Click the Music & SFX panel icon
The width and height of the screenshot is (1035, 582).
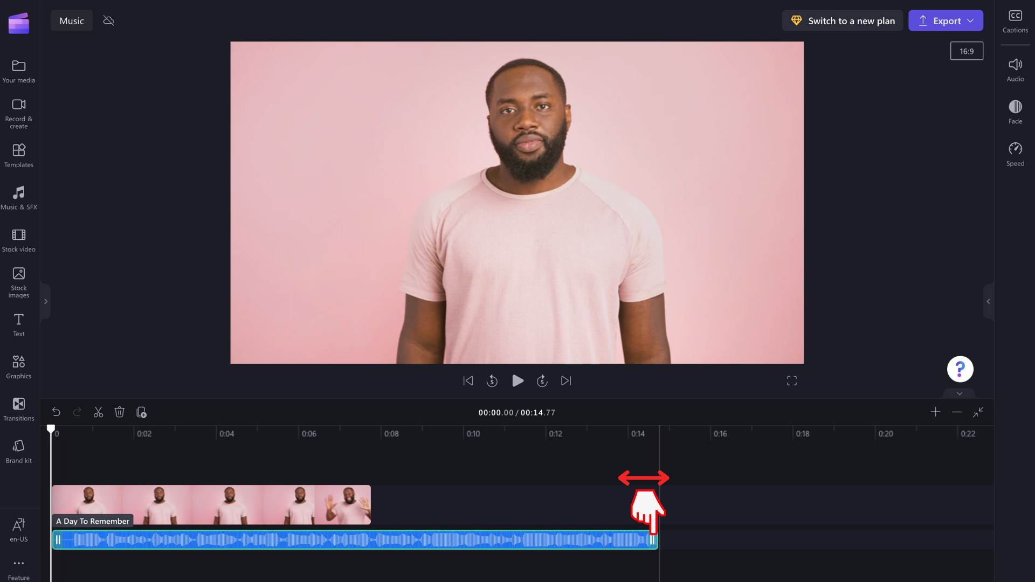click(x=18, y=198)
